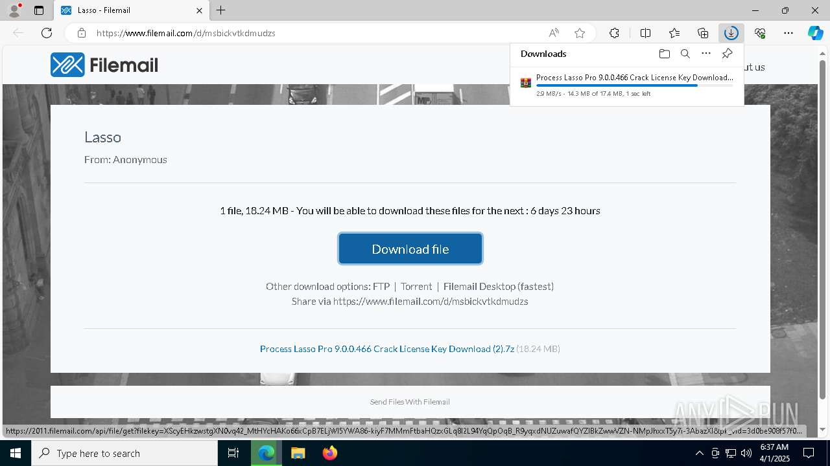This screenshot has height=466, width=830.
Task: Click the download progress bar
Action: tap(635, 85)
